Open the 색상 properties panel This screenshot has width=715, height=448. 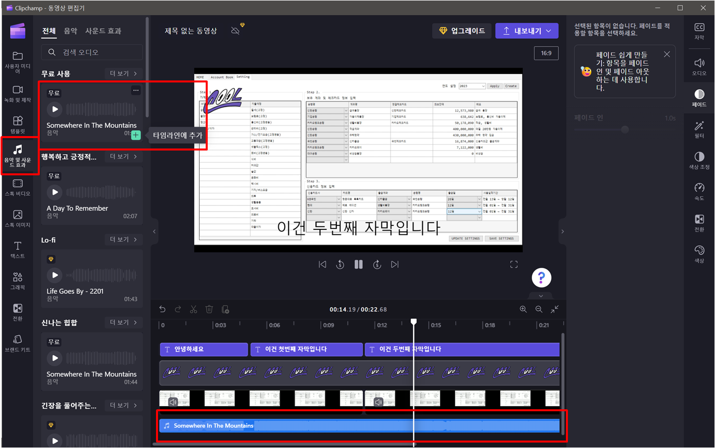[x=699, y=254]
